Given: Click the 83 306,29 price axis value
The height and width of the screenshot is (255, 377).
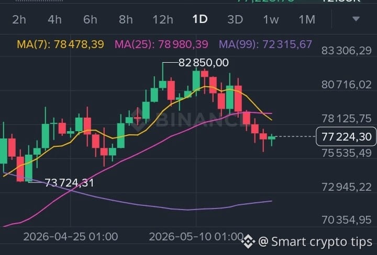Looking at the screenshot, I should pos(347,51).
